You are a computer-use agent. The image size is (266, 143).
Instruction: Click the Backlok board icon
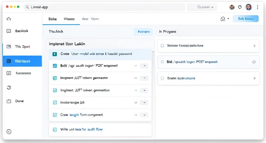coord(9,31)
